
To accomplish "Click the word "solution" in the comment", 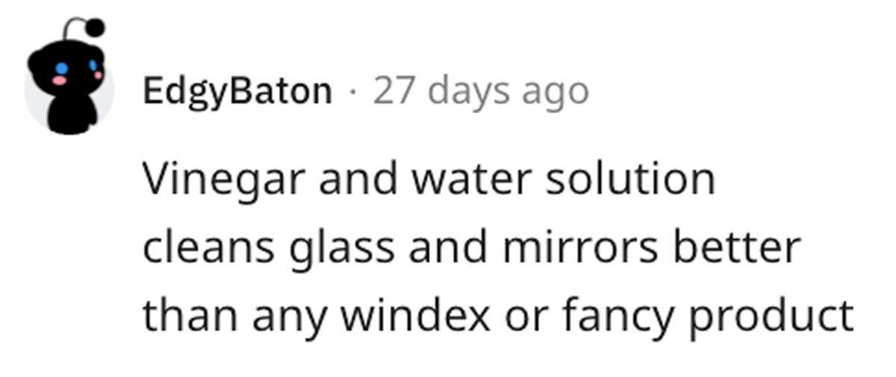I will coord(630,180).
